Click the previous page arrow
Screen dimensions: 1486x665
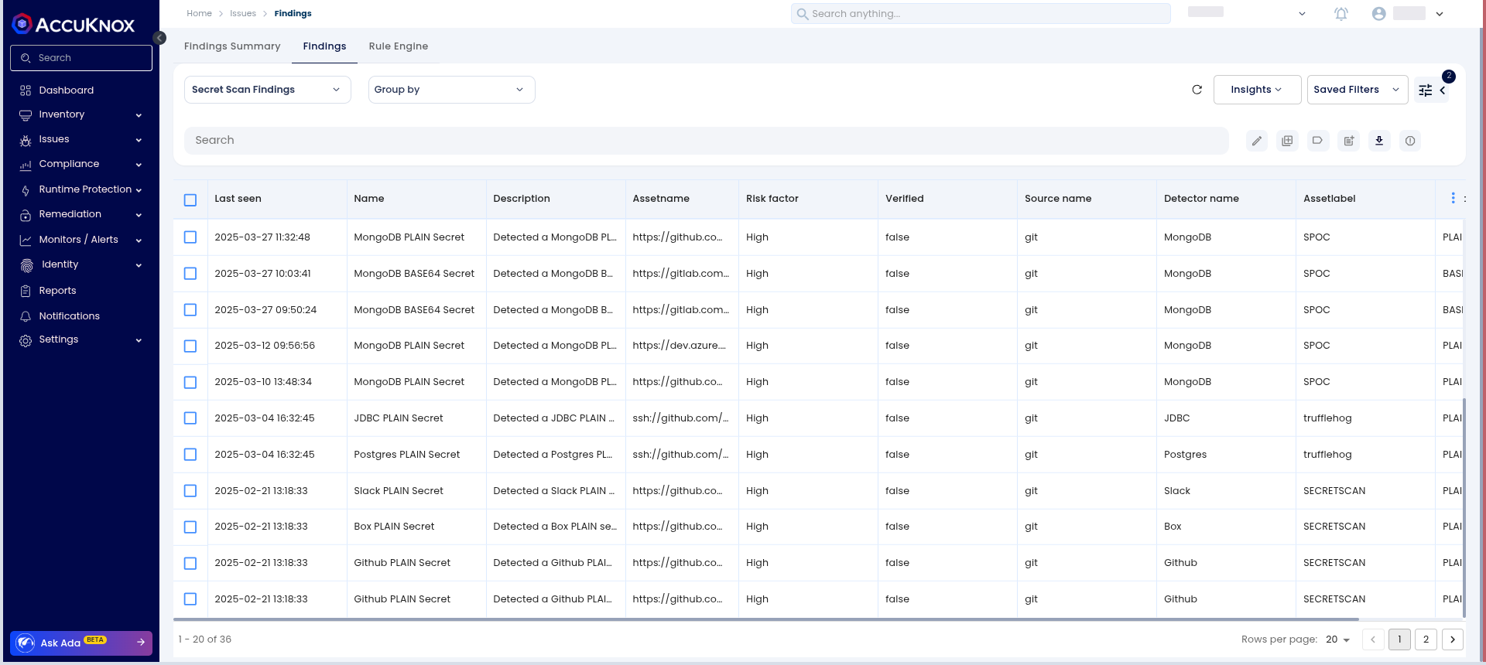tap(1373, 639)
